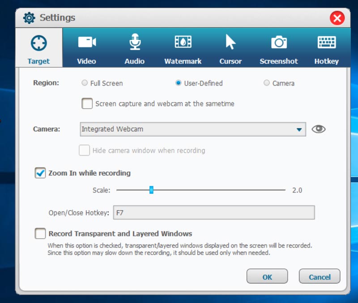Open the Target settings tab
The width and height of the screenshot is (358, 303).
point(39,48)
